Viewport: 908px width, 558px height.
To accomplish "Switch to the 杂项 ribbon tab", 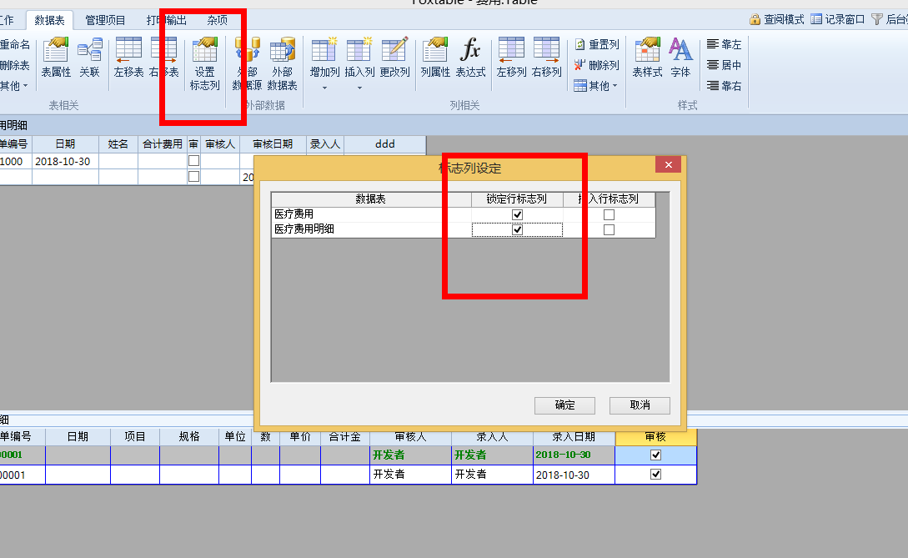I will click(217, 20).
